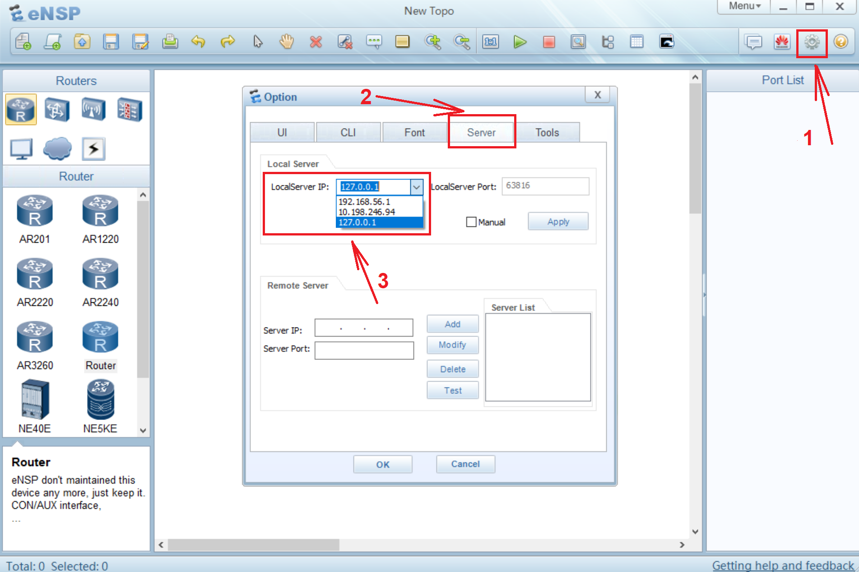The width and height of the screenshot is (859, 572).
Task: Click the Save As toolbar icon
Action: (140, 42)
